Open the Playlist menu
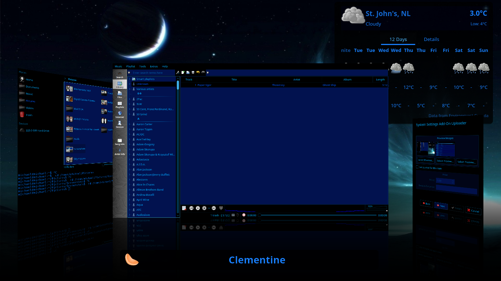Viewport: 501px width, 281px height. click(131, 66)
